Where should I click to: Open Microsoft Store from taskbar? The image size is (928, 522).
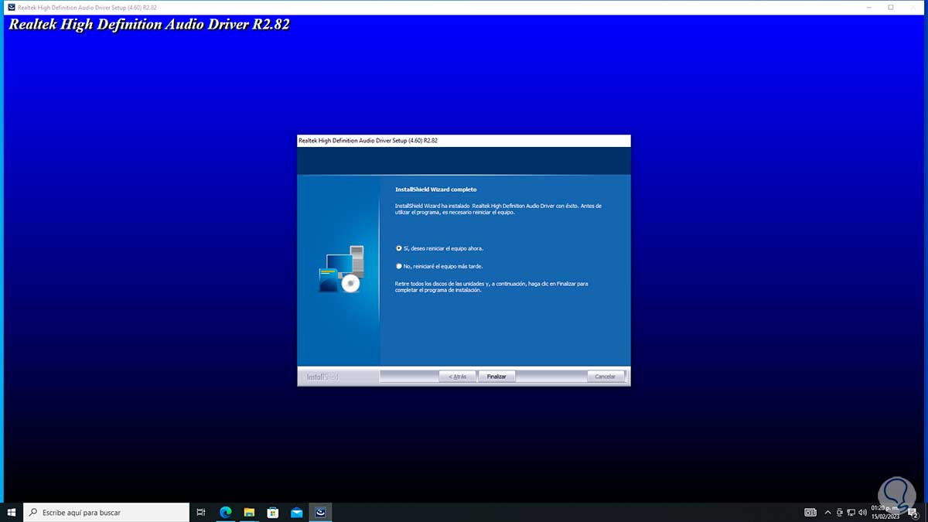pos(273,512)
